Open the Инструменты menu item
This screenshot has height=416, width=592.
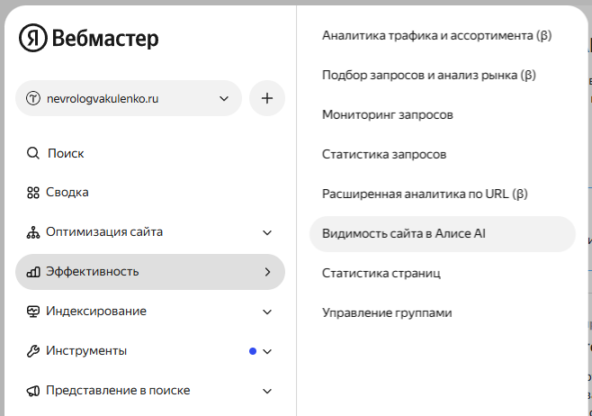tap(150, 351)
